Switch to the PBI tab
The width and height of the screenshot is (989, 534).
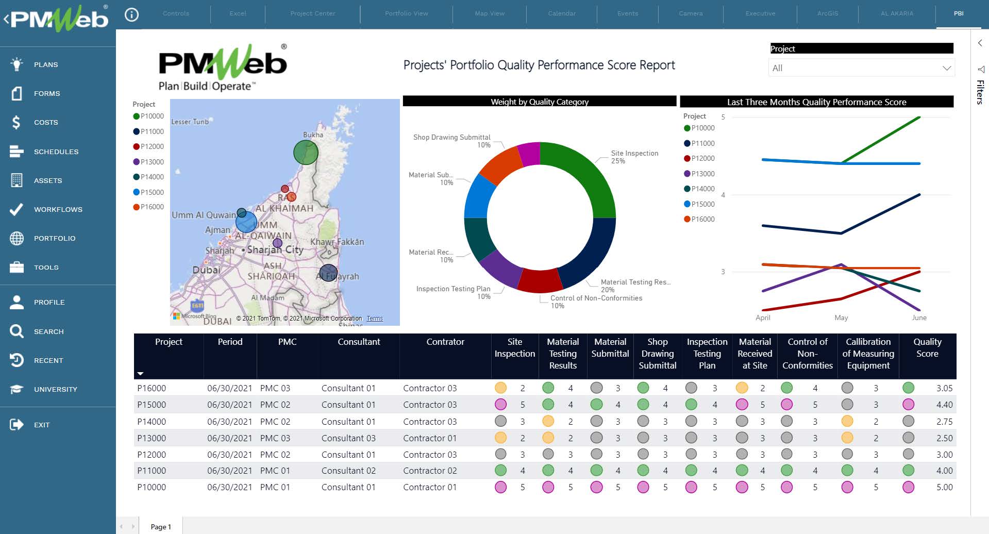[958, 13]
